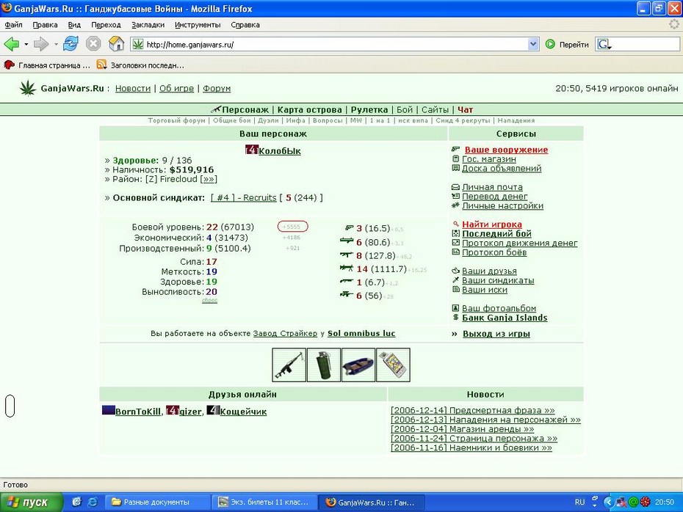This screenshot has width=683, height=512.
Task: Select the machine gun inventory thumbnail
Action: [x=289, y=365]
